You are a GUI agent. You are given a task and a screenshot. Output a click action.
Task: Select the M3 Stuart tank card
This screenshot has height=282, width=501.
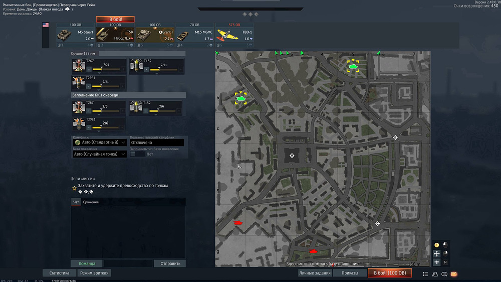point(75,34)
